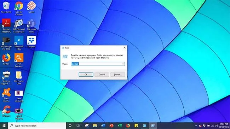Image resolution: width=230 pixels, height=129 pixels.
Task: Open File Explorer from the taskbar
Action: pos(95,125)
